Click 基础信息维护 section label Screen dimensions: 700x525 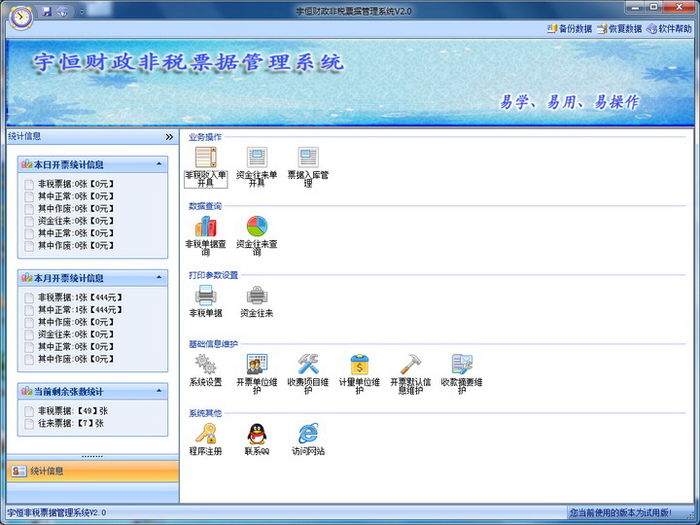[213, 344]
